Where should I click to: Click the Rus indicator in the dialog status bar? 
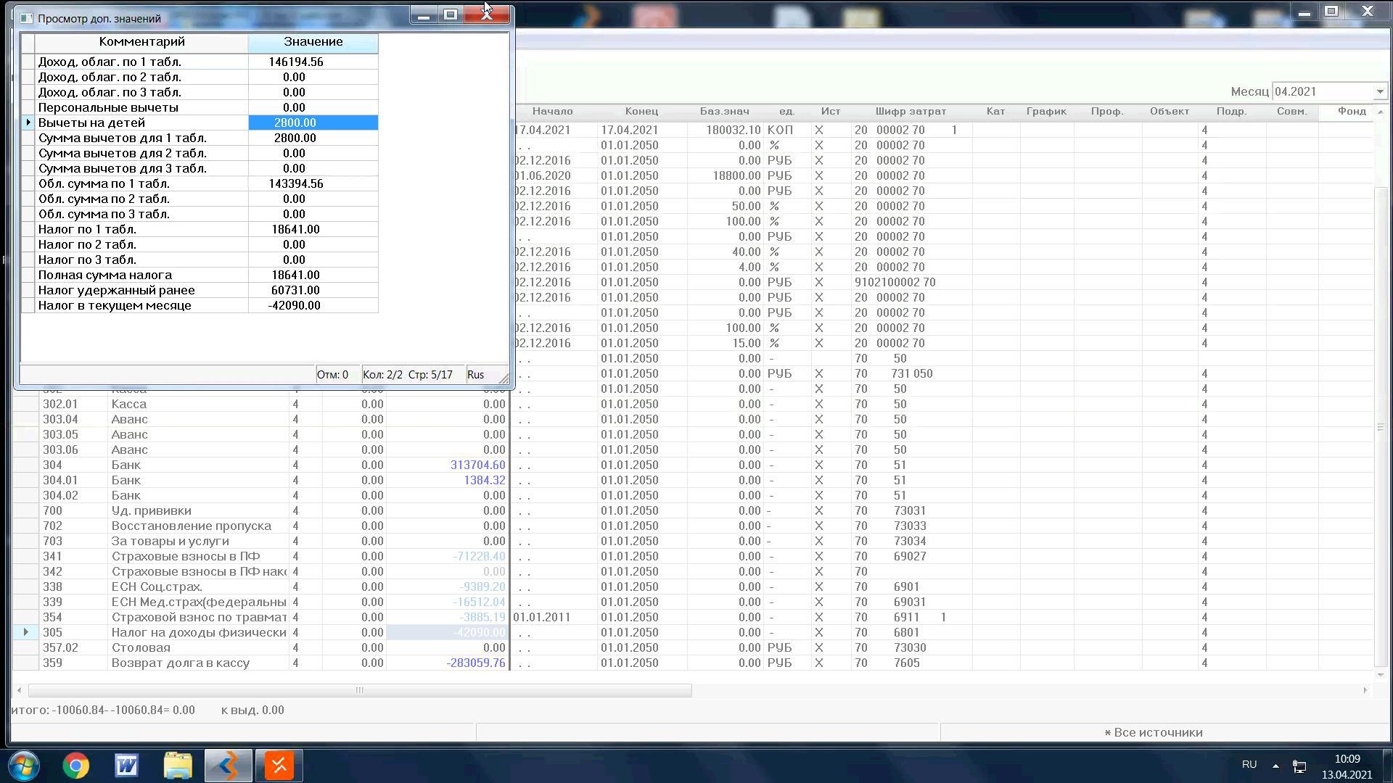pos(476,375)
